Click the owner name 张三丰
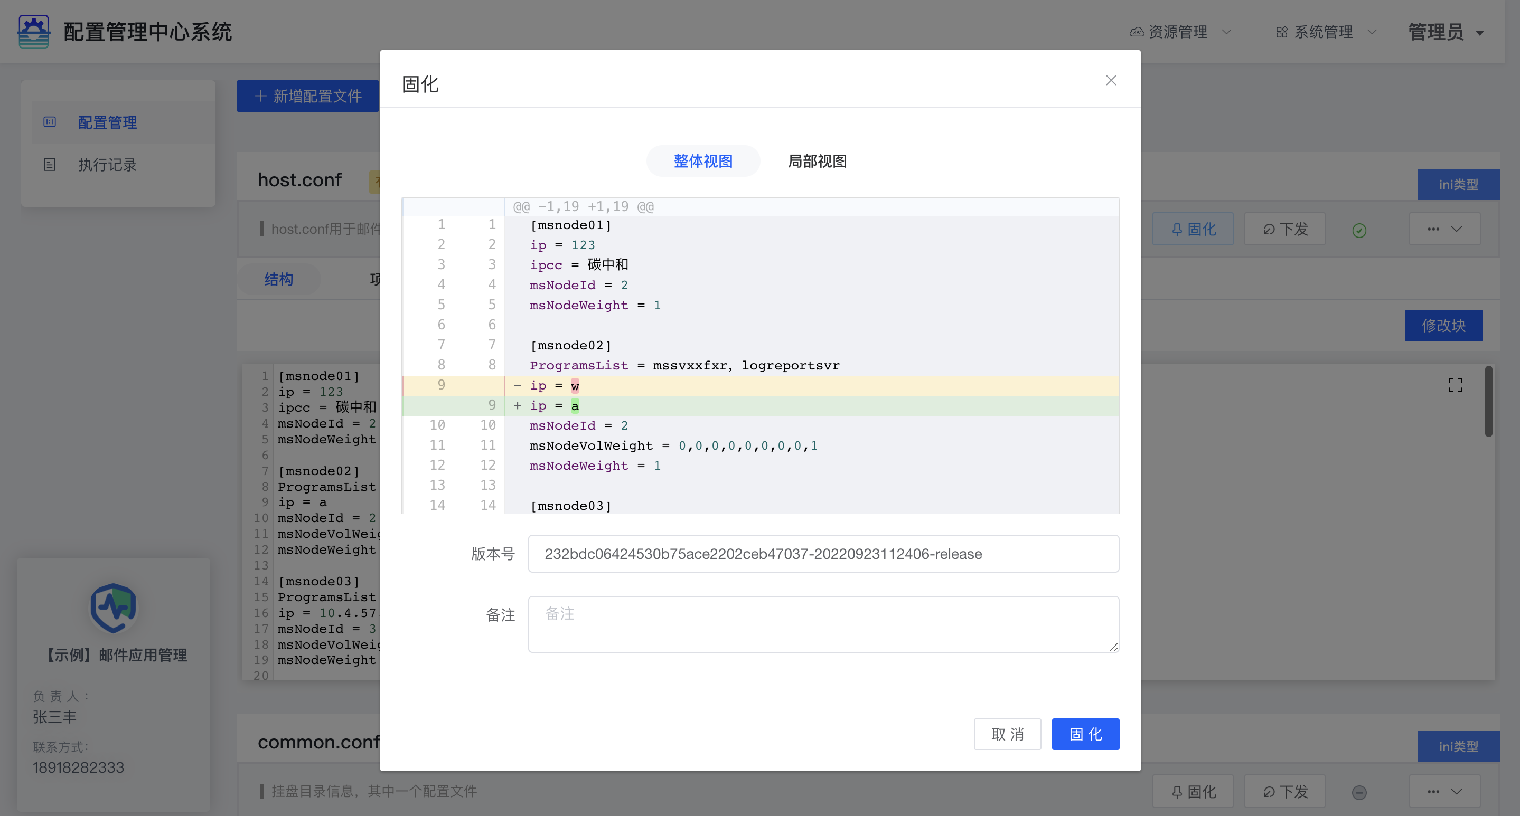1520x816 pixels. (54, 716)
